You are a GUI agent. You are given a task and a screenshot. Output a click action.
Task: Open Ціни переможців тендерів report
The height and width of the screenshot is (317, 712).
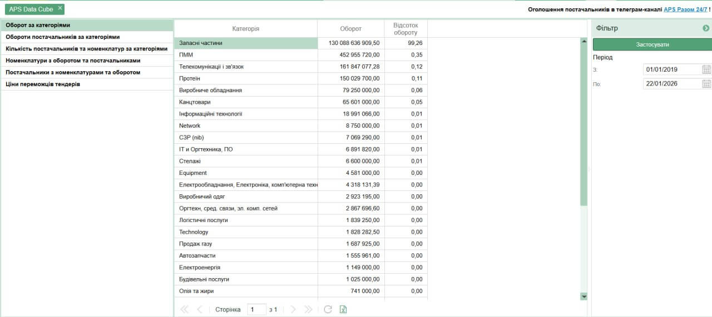pos(43,84)
